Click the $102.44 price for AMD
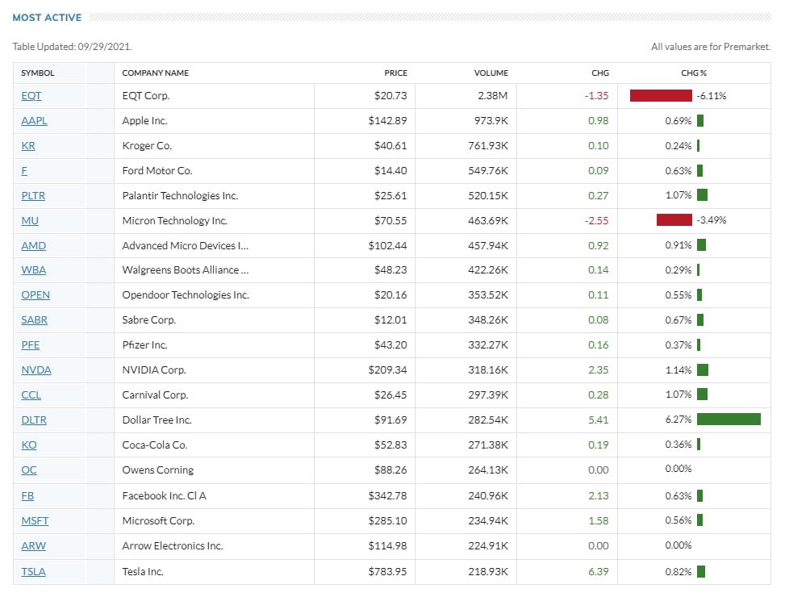The image size is (785, 597). 387,246
